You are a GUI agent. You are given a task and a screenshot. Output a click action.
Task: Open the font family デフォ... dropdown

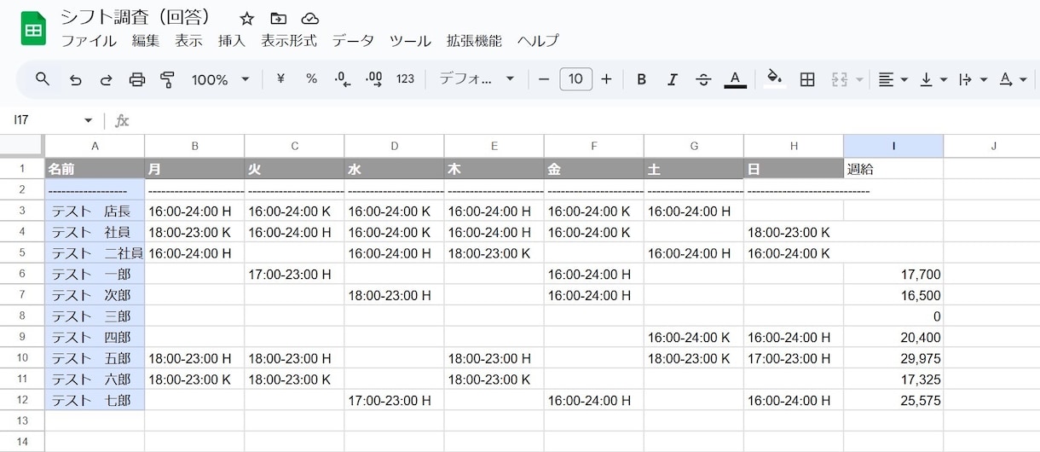tap(477, 79)
